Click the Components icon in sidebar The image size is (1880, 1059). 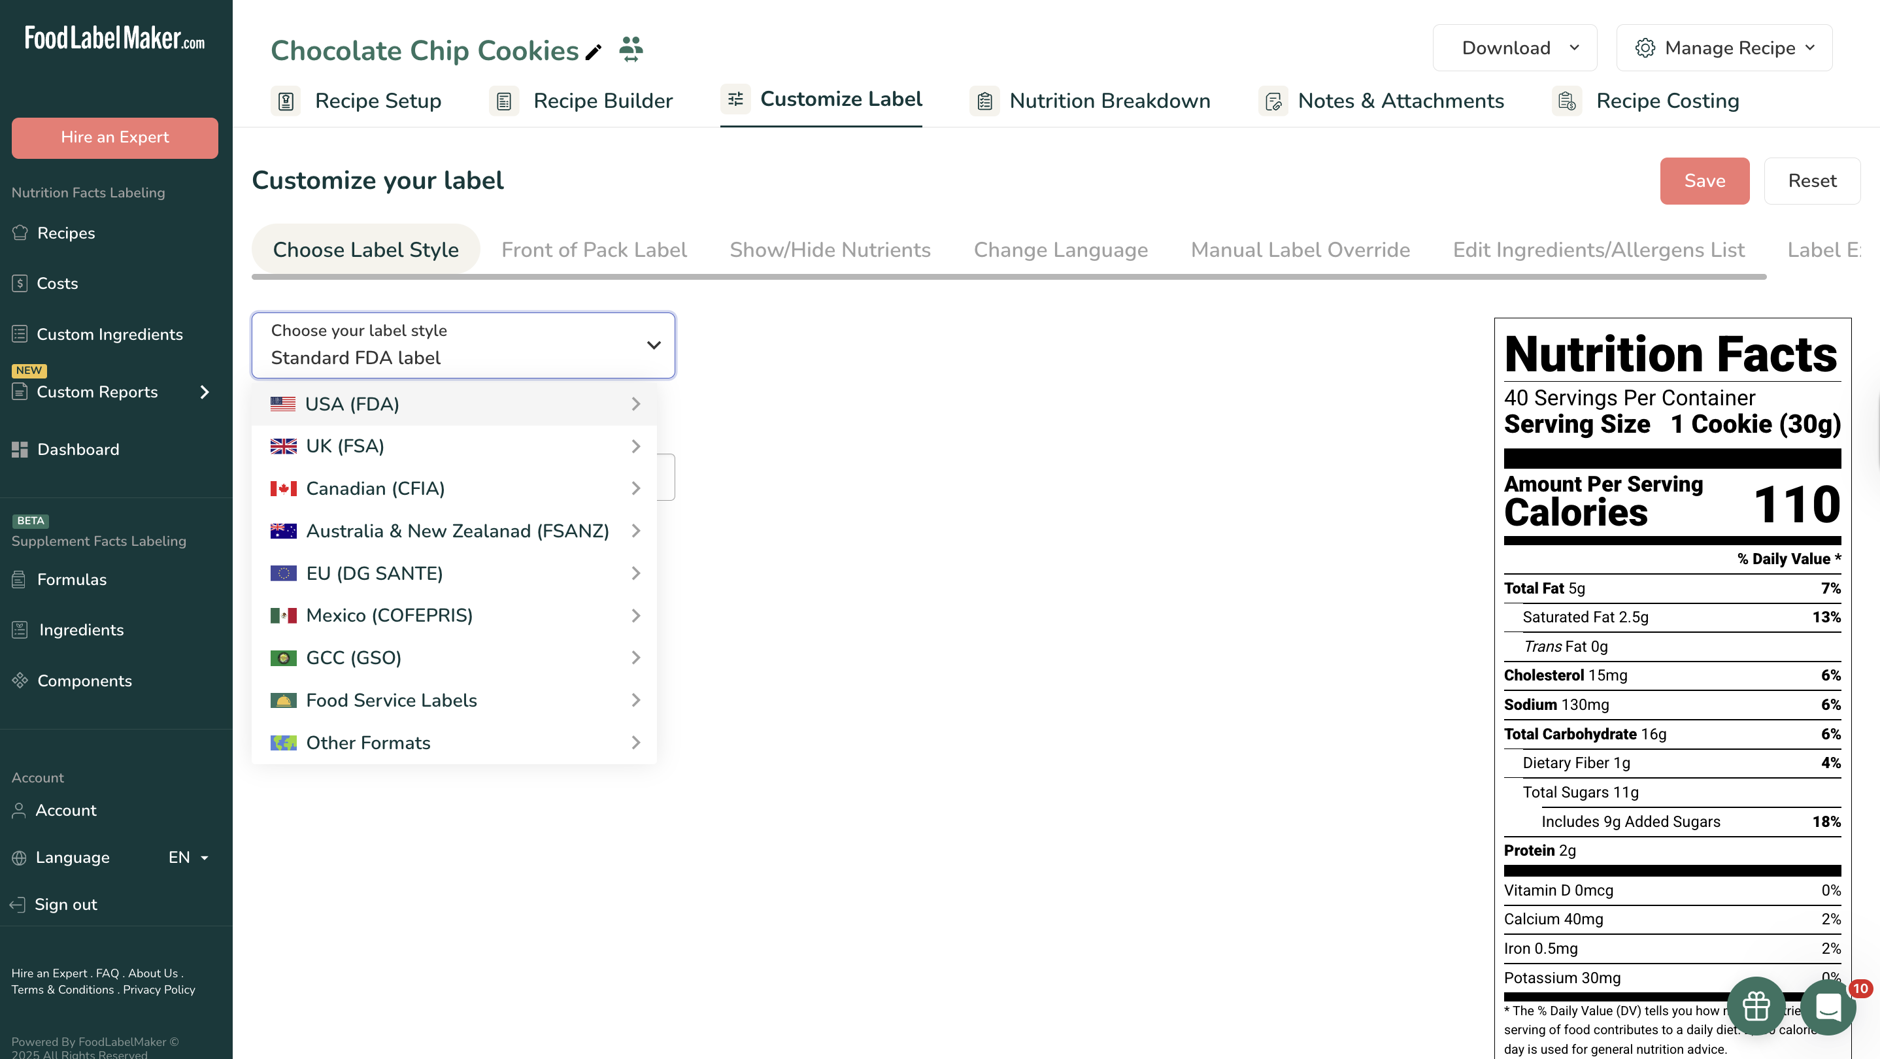(x=20, y=681)
